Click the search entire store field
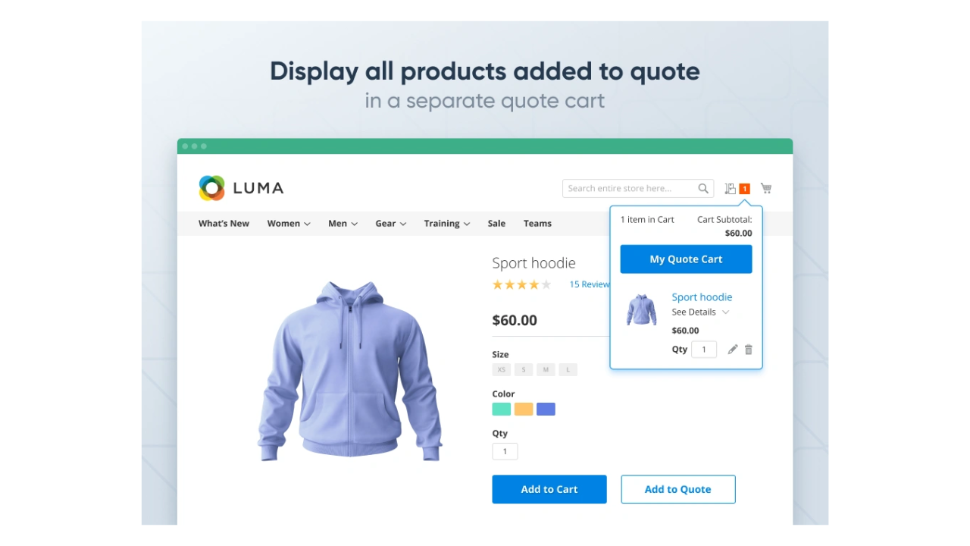 point(638,188)
